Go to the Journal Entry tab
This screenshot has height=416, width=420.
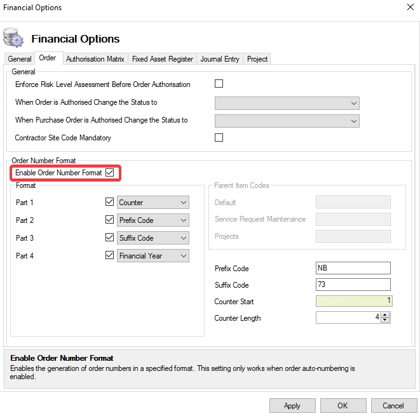[x=220, y=59]
